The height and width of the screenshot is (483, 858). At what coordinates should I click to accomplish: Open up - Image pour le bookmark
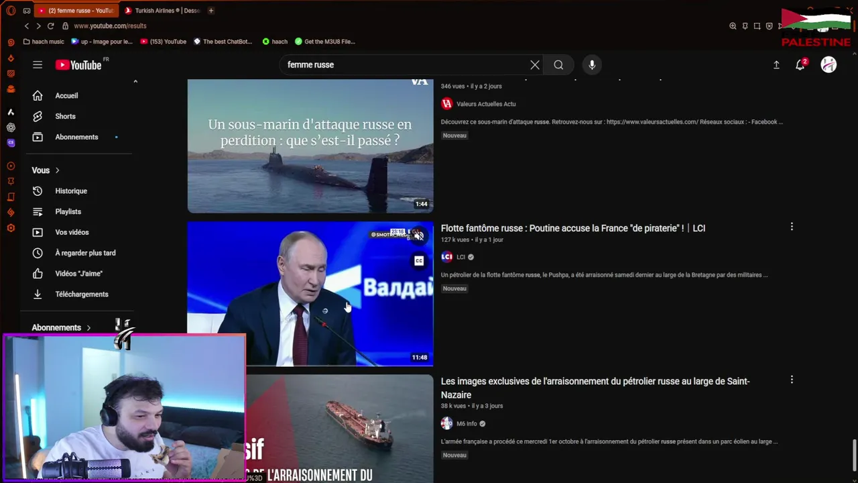point(102,42)
